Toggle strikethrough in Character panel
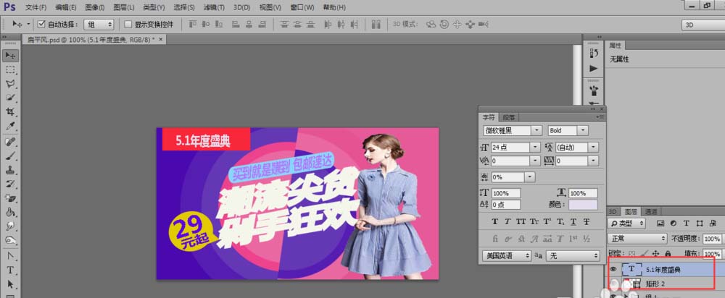 (x=587, y=222)
